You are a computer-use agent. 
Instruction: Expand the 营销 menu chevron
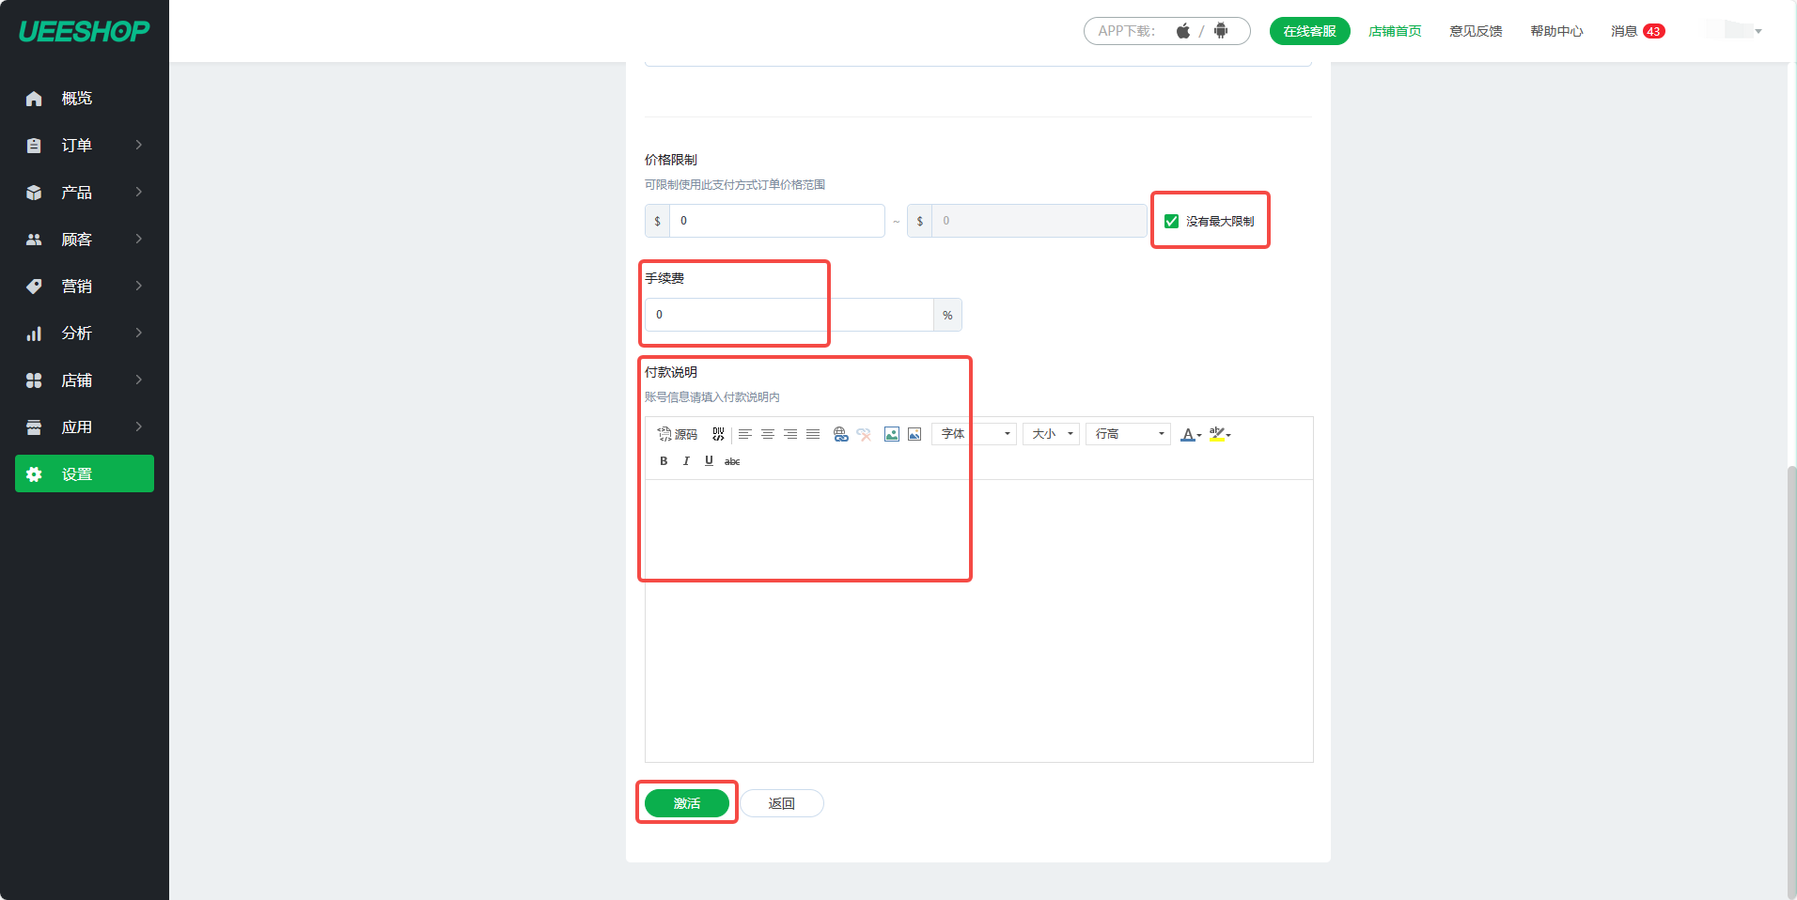pyautogui.click(x=139, y=286)
